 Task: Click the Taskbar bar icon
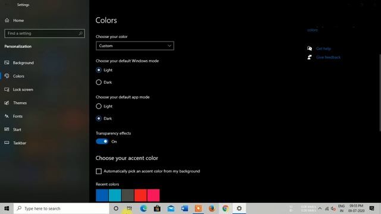7,143
